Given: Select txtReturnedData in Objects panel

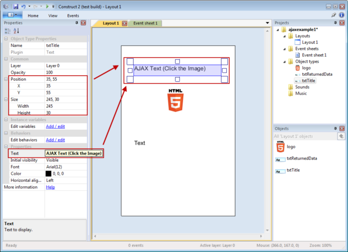Looking at the screenshot, I should [x=302, y=158].
